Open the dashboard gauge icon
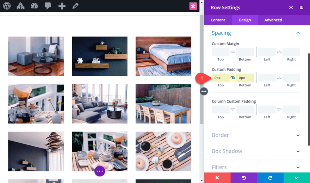Screen dimensions: 310x183 pyautogui.click(x=34, y=6)
